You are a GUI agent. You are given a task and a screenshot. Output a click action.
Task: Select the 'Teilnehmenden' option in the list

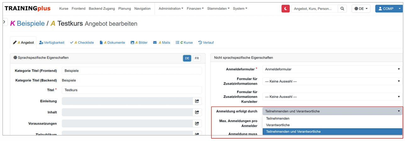[278, 119]
